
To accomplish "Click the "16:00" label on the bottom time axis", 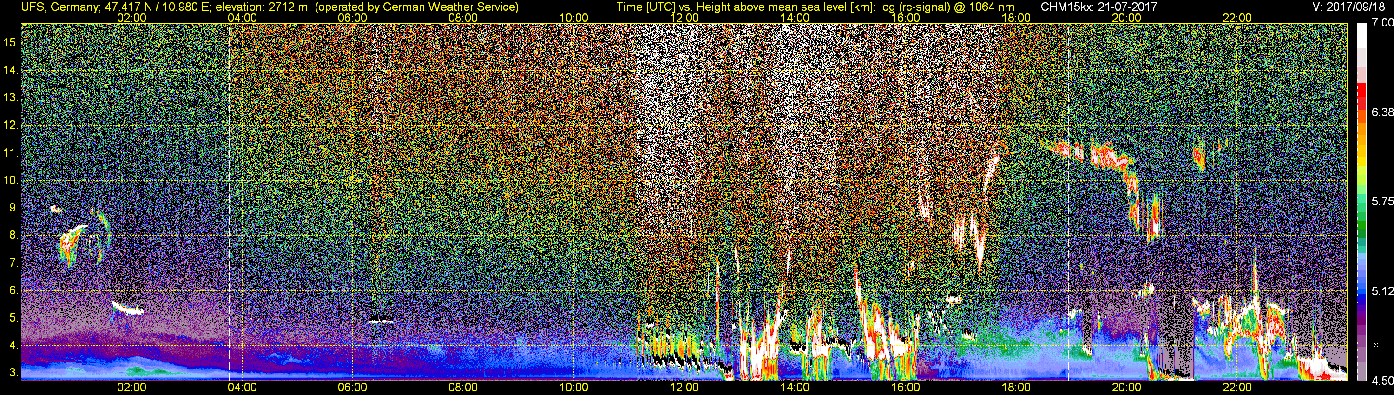I will click(905, 388).
